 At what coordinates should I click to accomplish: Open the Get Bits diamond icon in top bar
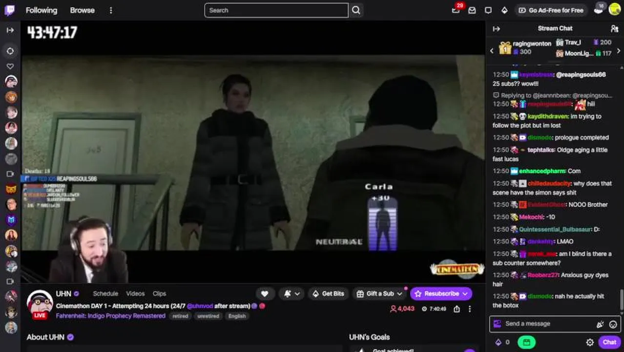[x=504, y=10]
